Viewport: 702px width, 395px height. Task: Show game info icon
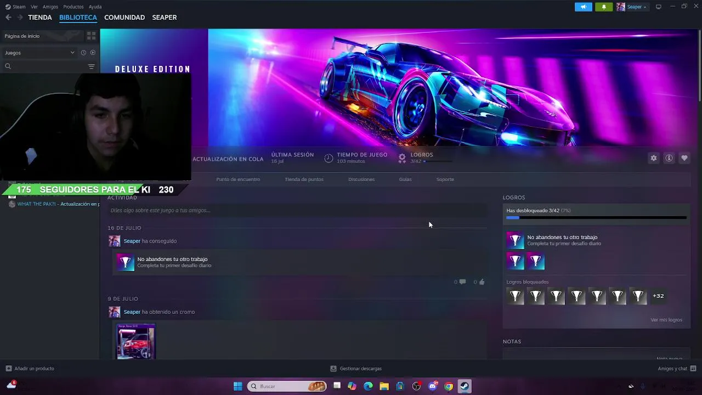669,158
